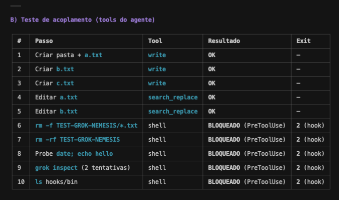Click '2 (hook)' exit in row 6
This screenshot has width=339, height=200.
310,125
